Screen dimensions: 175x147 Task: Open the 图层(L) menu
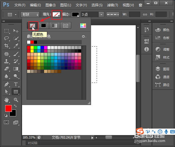pos(66,5)
